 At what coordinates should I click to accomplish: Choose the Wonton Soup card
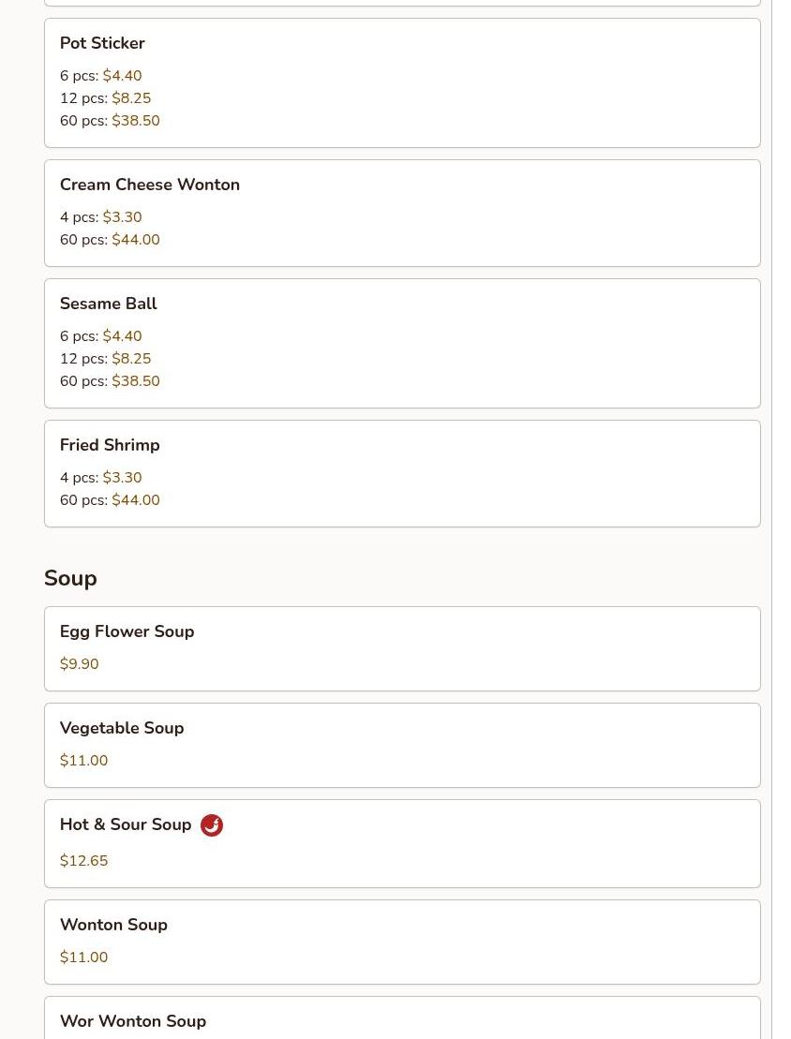402,943
